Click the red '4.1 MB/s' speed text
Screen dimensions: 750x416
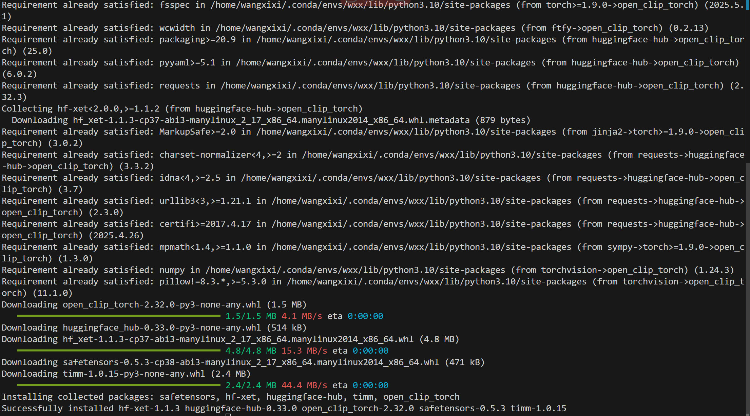302,316
